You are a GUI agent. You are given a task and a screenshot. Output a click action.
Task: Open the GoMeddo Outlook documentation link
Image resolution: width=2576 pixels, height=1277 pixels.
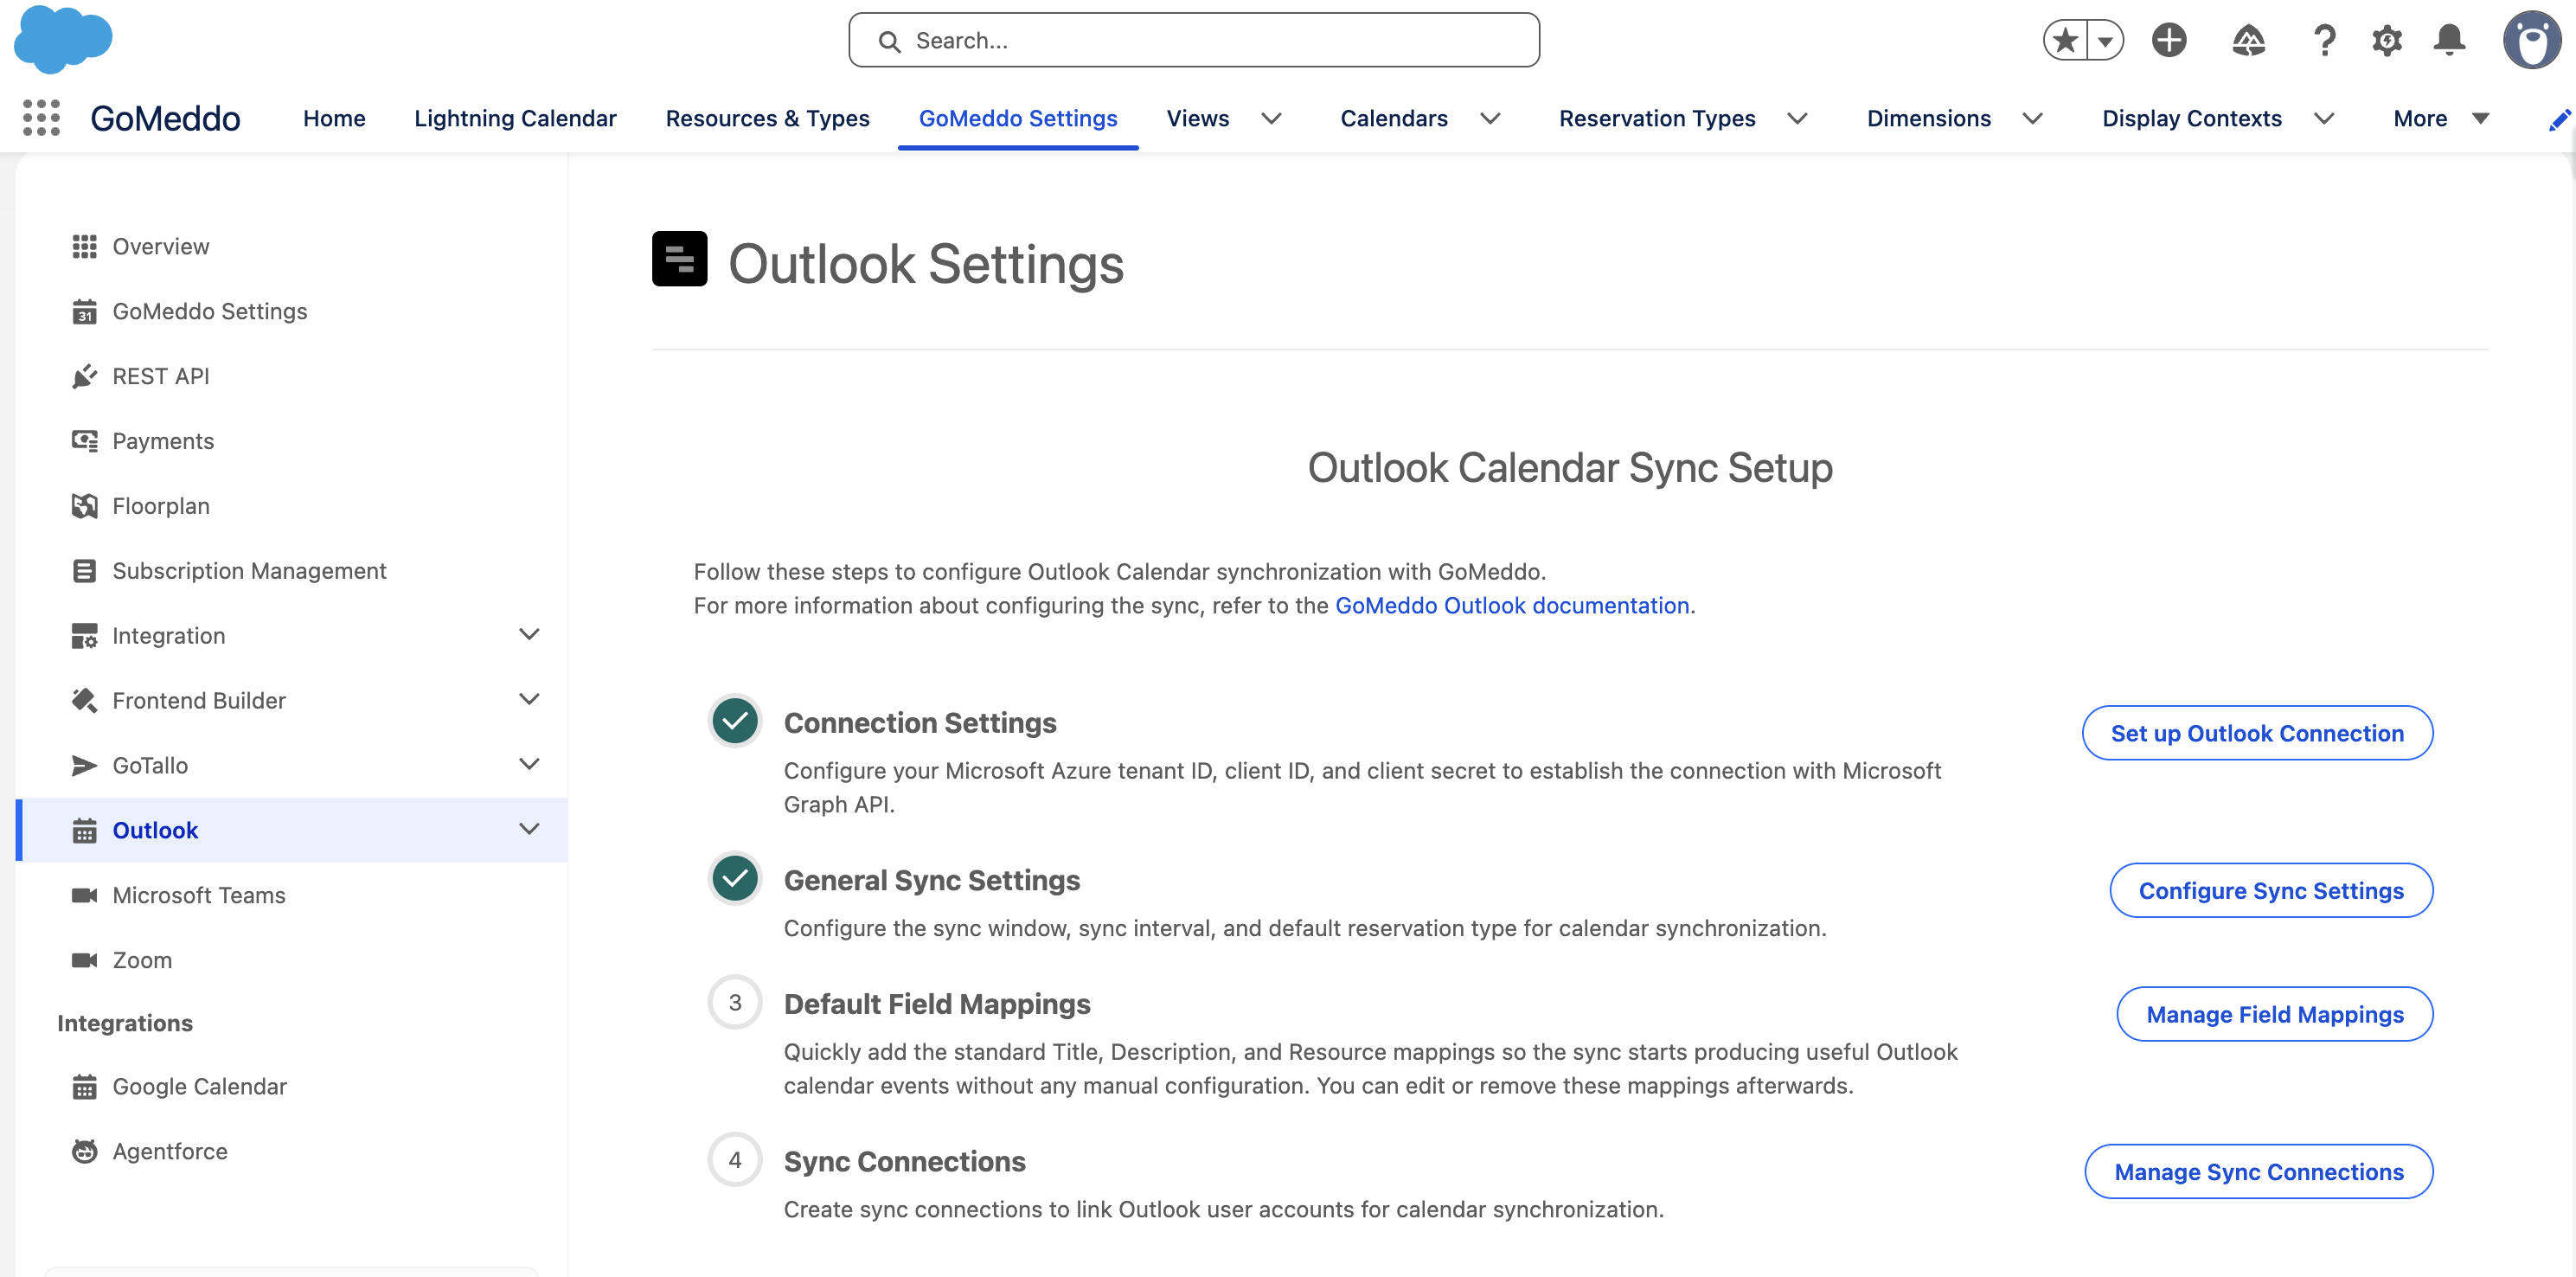(x=1511, y=606)
